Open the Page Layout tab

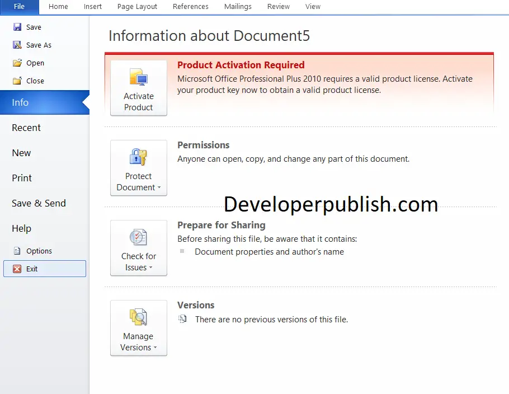point(137,7)
